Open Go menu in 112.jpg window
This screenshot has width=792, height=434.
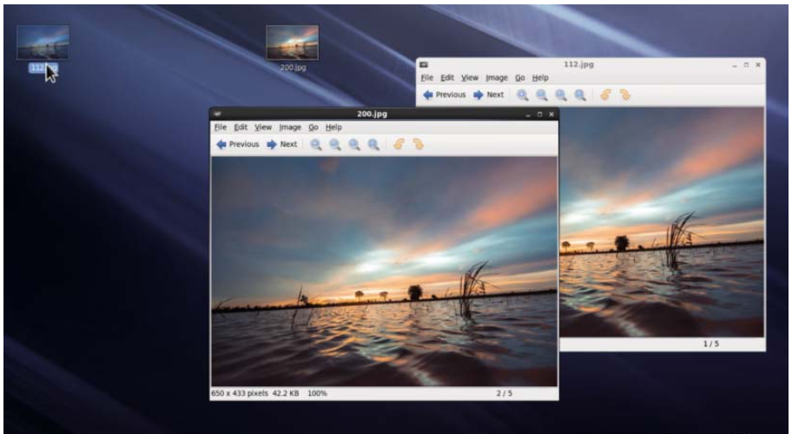(x=520, y=78)
